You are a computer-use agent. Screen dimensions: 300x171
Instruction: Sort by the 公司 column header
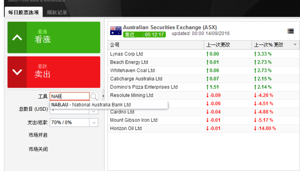pos(156,45)
